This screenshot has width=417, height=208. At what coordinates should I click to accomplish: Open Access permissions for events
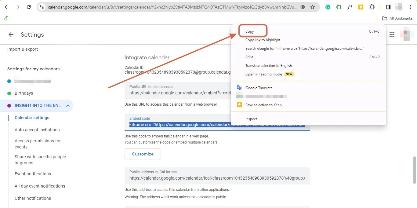tap(38, 144)
